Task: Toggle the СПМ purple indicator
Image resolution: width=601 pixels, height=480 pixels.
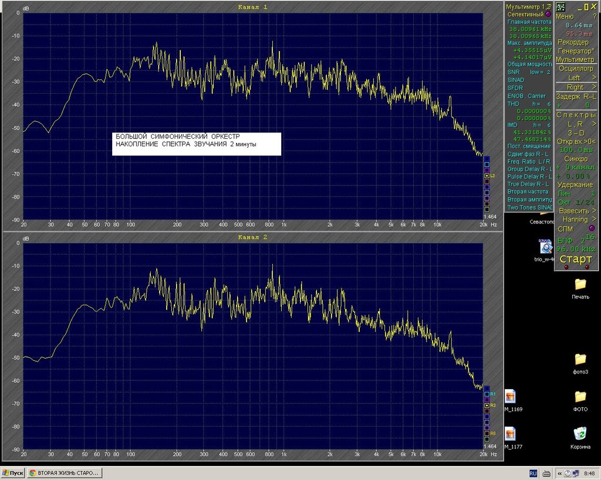Action: point(592,229)
